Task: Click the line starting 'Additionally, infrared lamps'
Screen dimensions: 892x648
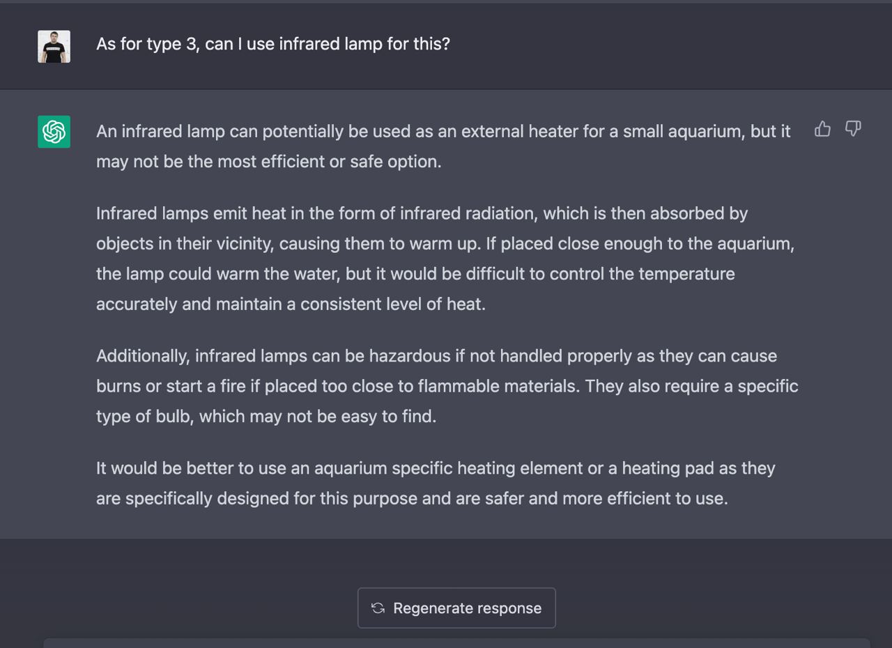Action: click(x=436, y=356)
